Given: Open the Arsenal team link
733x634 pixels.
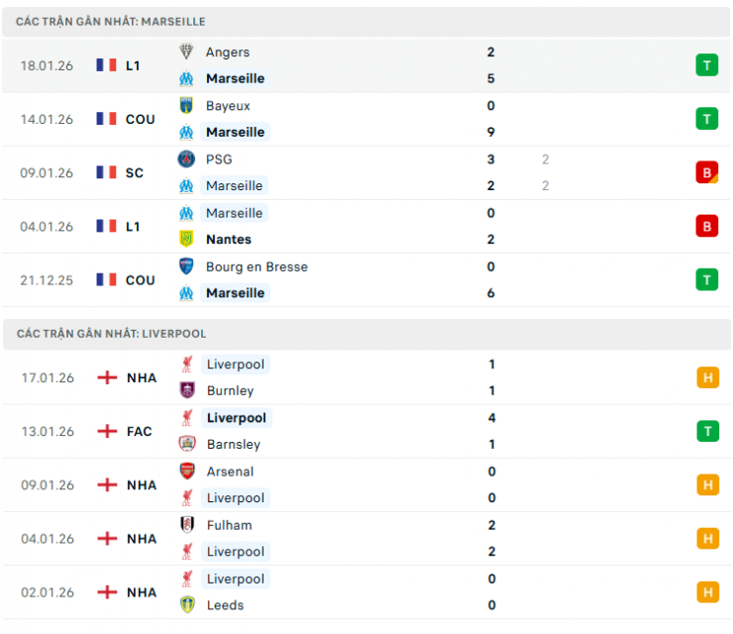Looking at the screenshot, I should pyautogui.click(x=230, y=472).
